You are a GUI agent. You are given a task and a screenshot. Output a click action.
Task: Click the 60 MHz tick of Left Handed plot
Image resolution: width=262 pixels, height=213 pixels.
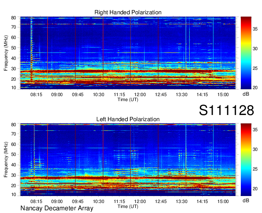13,144
